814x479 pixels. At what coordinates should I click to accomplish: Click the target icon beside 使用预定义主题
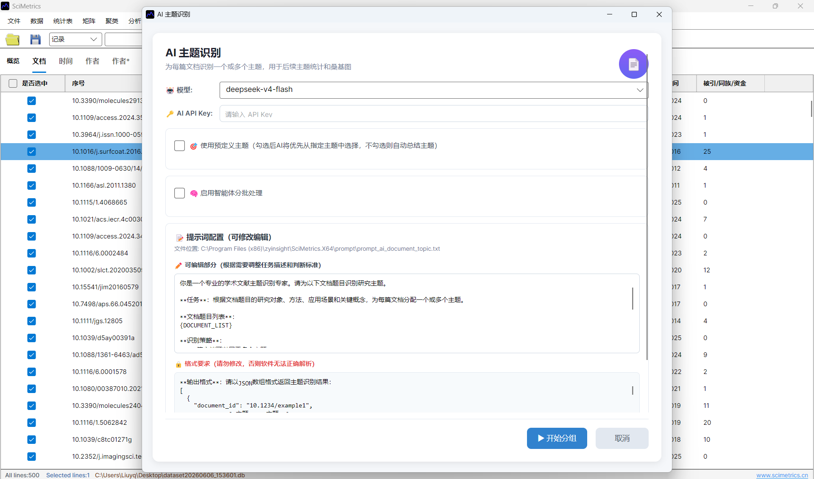[x=193, y=146]
